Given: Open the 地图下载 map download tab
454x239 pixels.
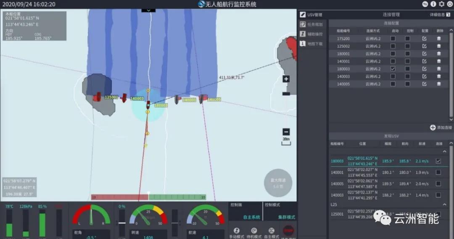Looking at the screenshot, I should (x=312, y=44).
